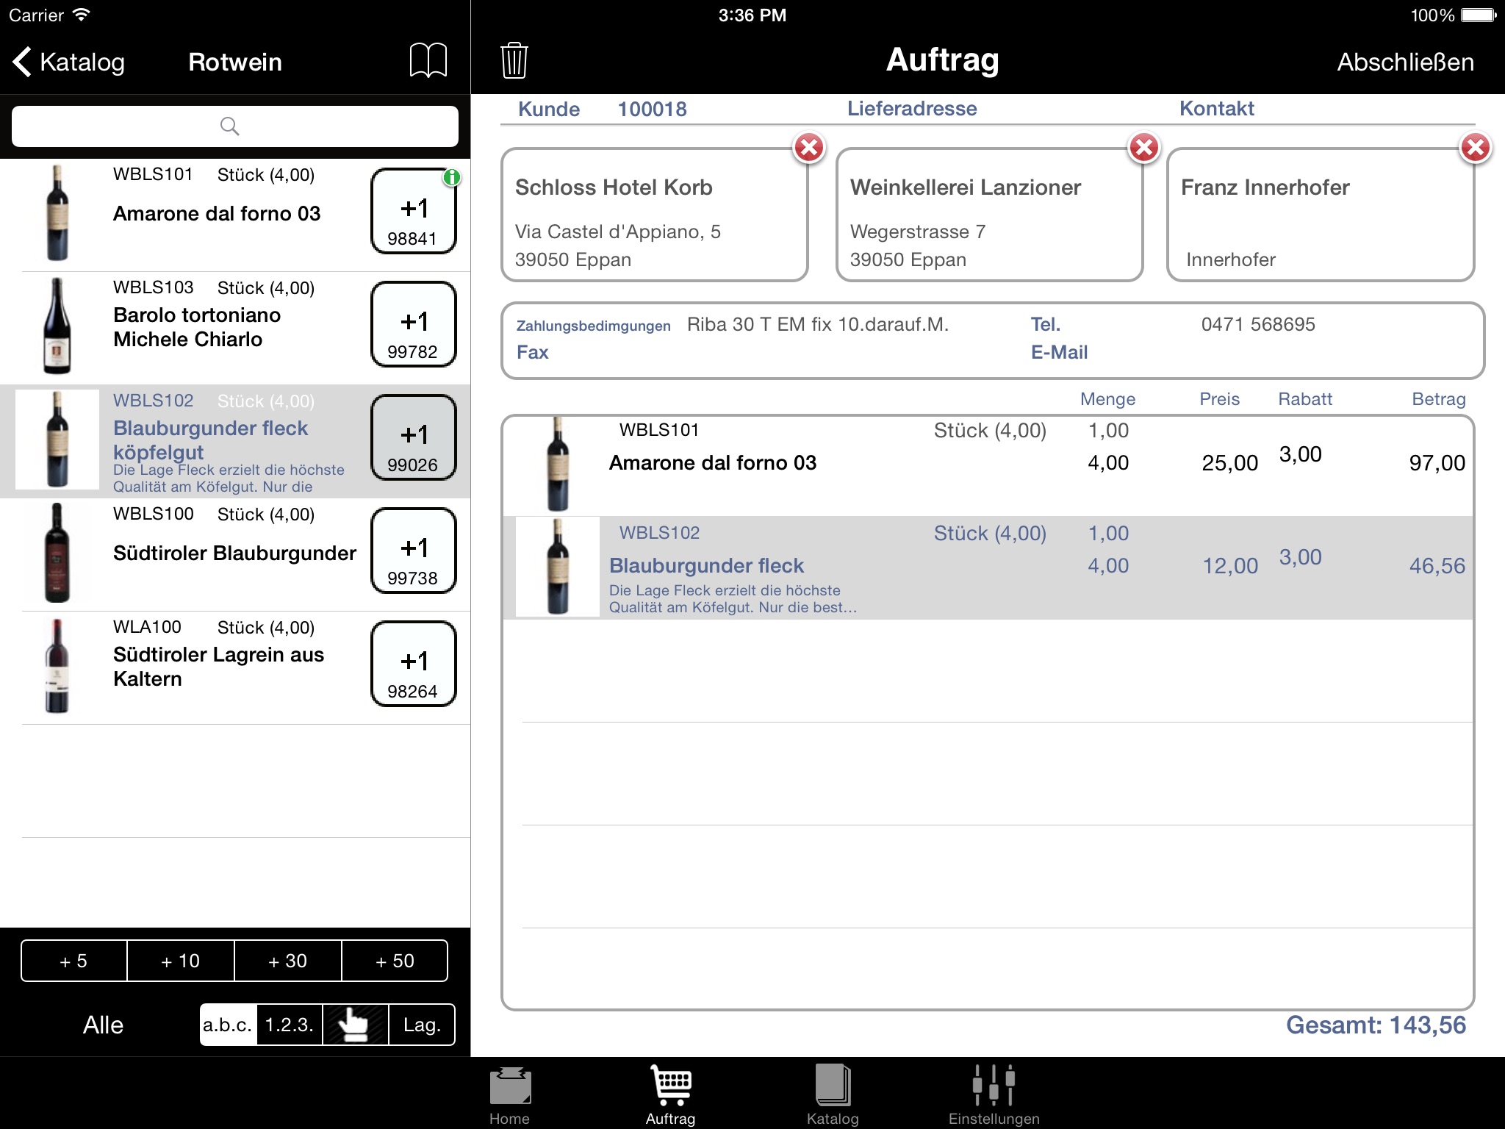Viewport: 1505px width, 1129px height.
Task: Open the catalog book icon
Action: [428, 60]
